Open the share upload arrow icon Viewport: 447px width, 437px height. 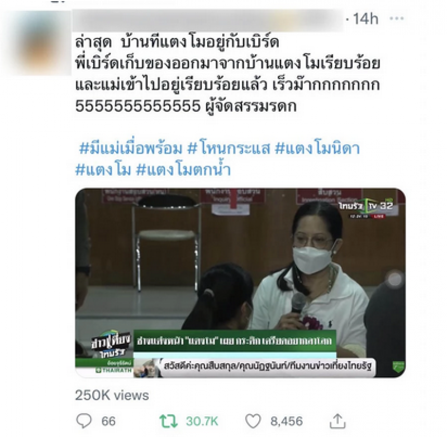pos(338,421)
